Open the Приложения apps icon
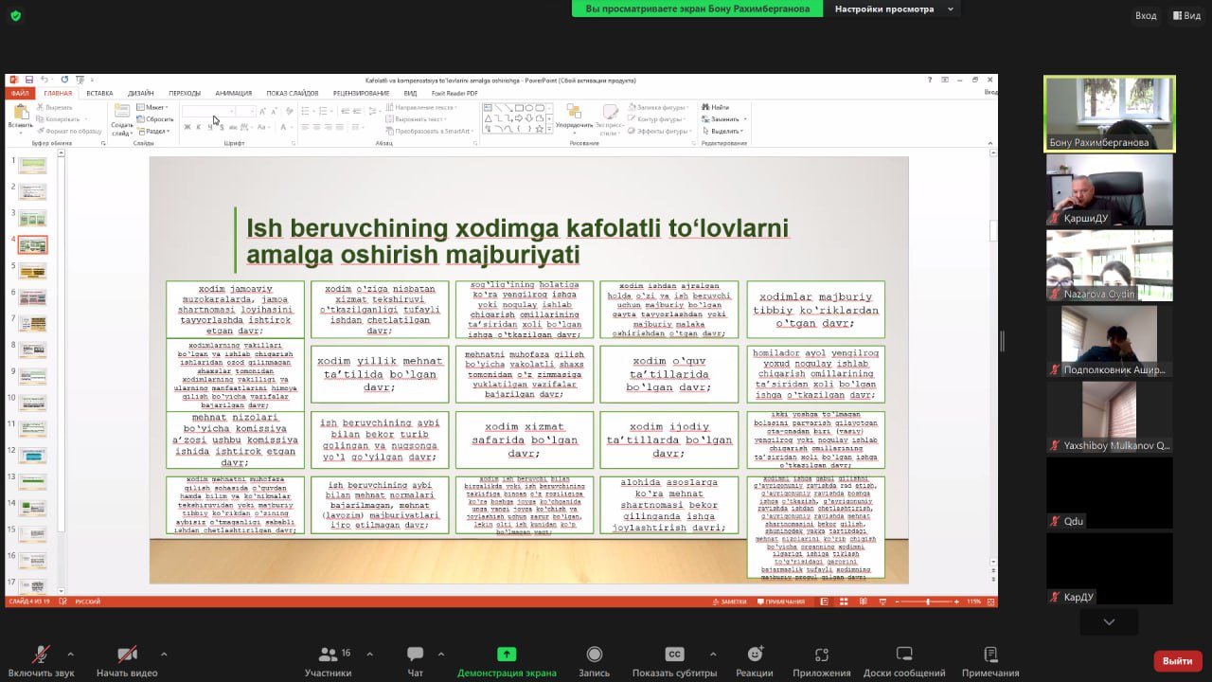The width and height of the screenshot is (1212, 682). pyautogui.click(x=821, y=655)
